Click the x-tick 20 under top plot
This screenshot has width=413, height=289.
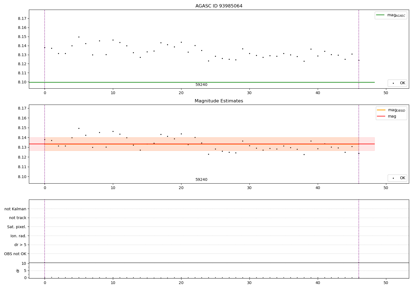(181, 93)
